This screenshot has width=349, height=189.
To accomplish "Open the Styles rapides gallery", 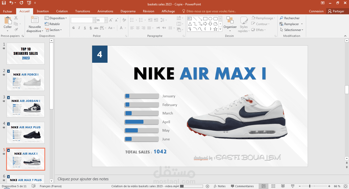I will pos(244,24).
